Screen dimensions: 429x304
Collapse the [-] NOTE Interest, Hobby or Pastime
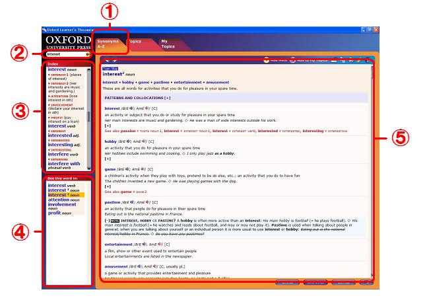point(107,221)
